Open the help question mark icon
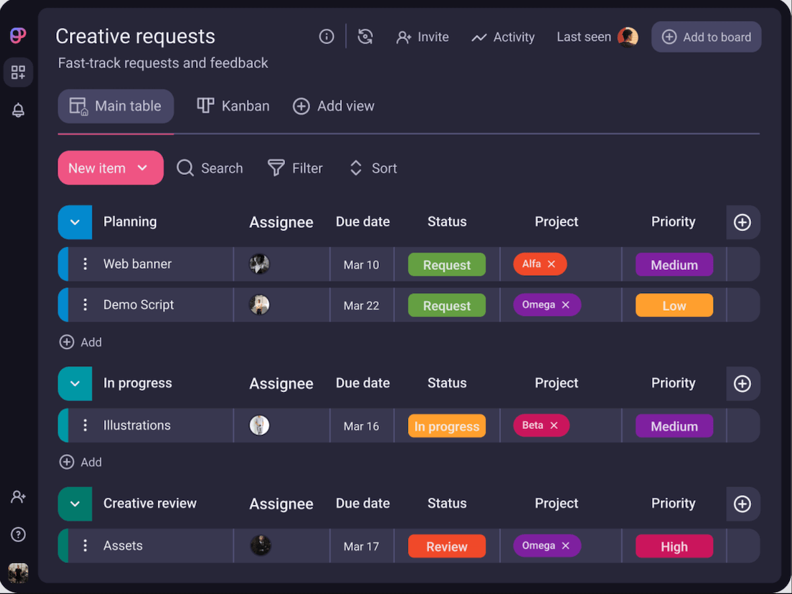This screenshot has height=594, width=792. click(x=18, y=535)
